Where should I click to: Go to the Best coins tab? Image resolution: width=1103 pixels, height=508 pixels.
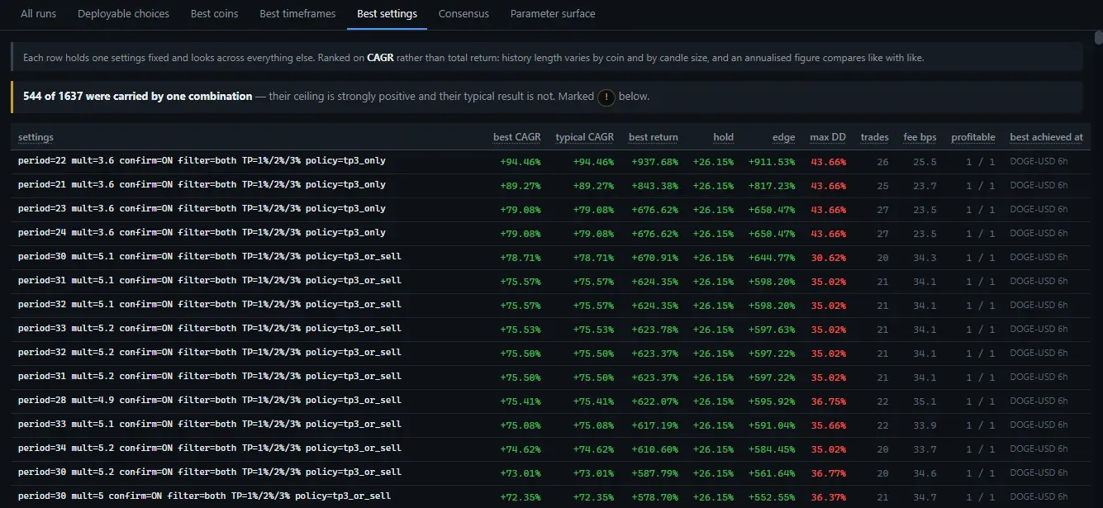(x=214, y=14)
